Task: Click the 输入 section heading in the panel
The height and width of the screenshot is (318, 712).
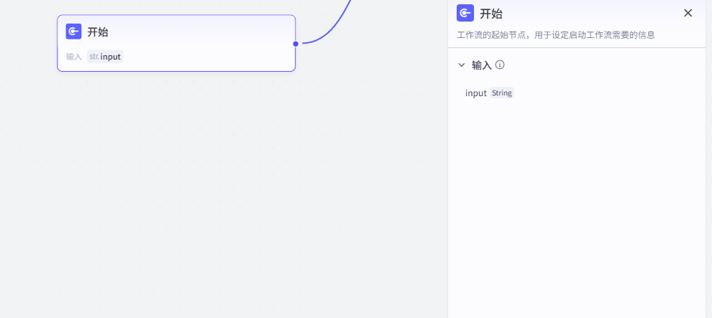Action: (481, 65)
